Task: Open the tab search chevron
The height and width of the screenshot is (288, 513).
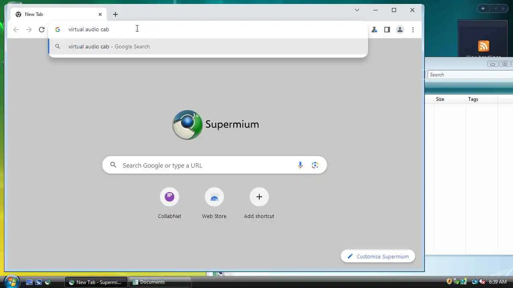Action: coord(357,10)
